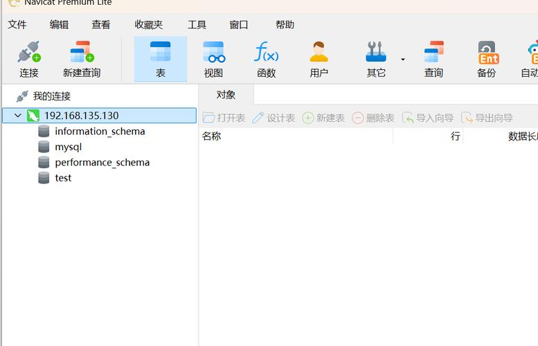Select the 192.168.135.130 connection
The image size is (538, 346).
(x=100, y=116)
